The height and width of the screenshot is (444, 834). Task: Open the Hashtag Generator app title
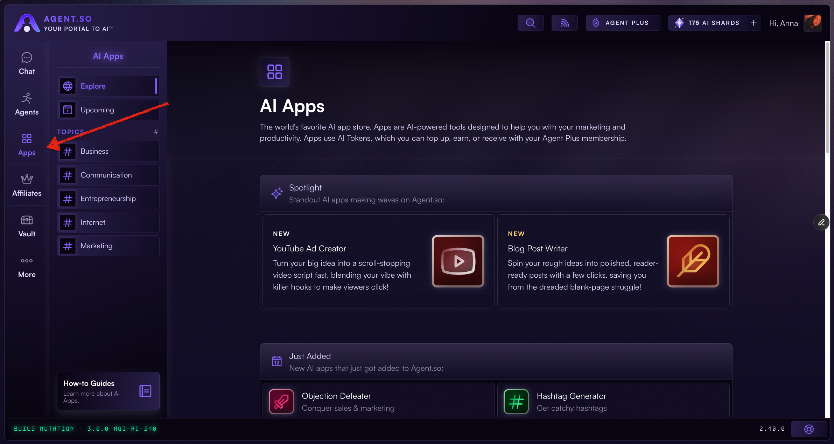[571, 396]
